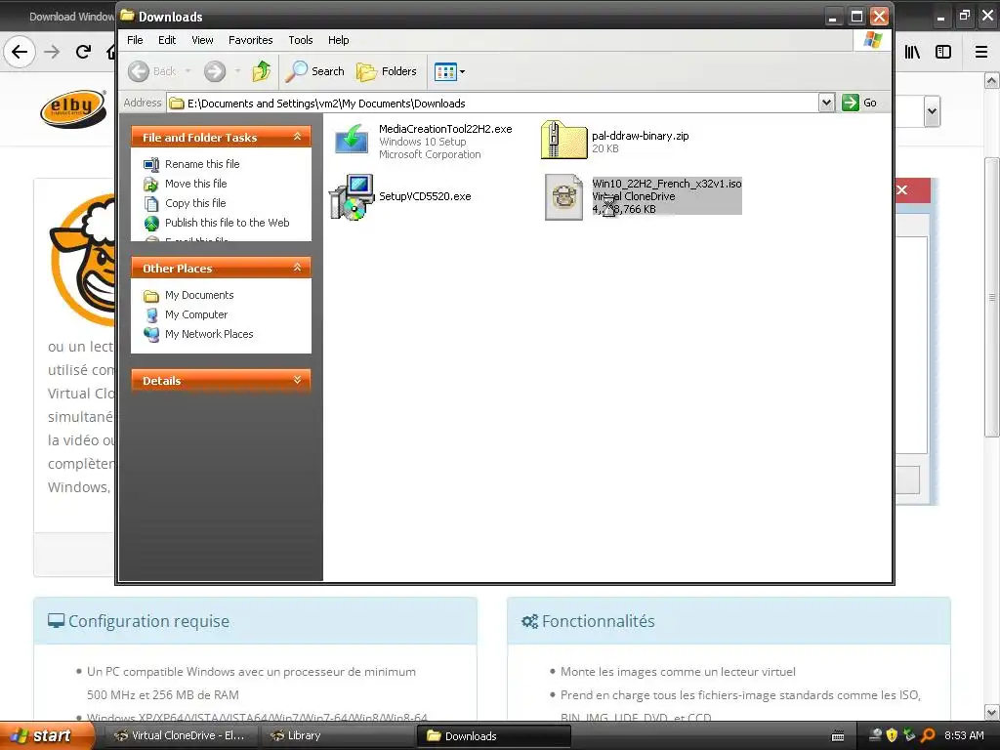Click the Go button
The image size is (1000, 750).
point(860,103)
